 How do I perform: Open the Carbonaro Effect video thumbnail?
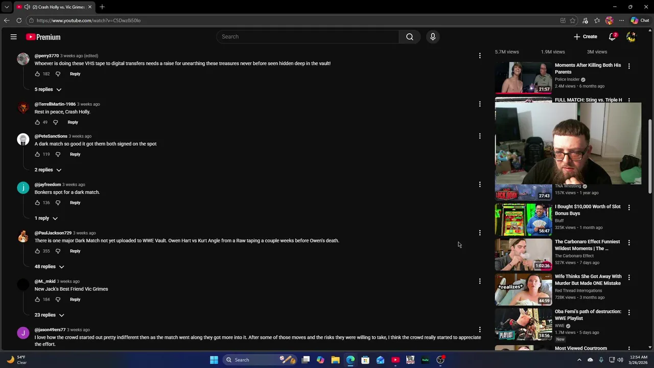(x=523, y=254)
